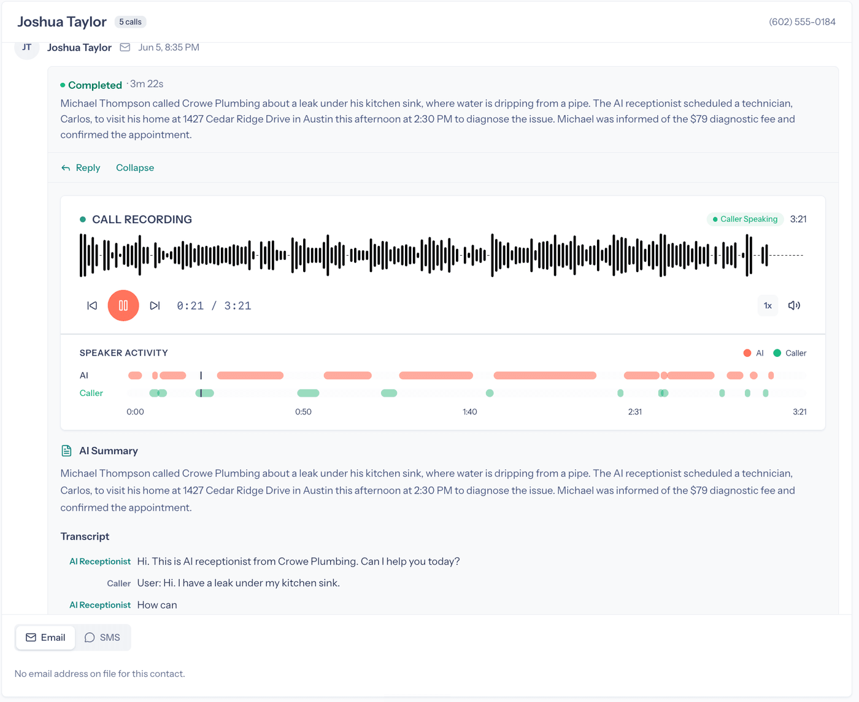Click the AI Summary document icon
The width and height of the screenshot is (859, 702).
[x=66, y=451]
